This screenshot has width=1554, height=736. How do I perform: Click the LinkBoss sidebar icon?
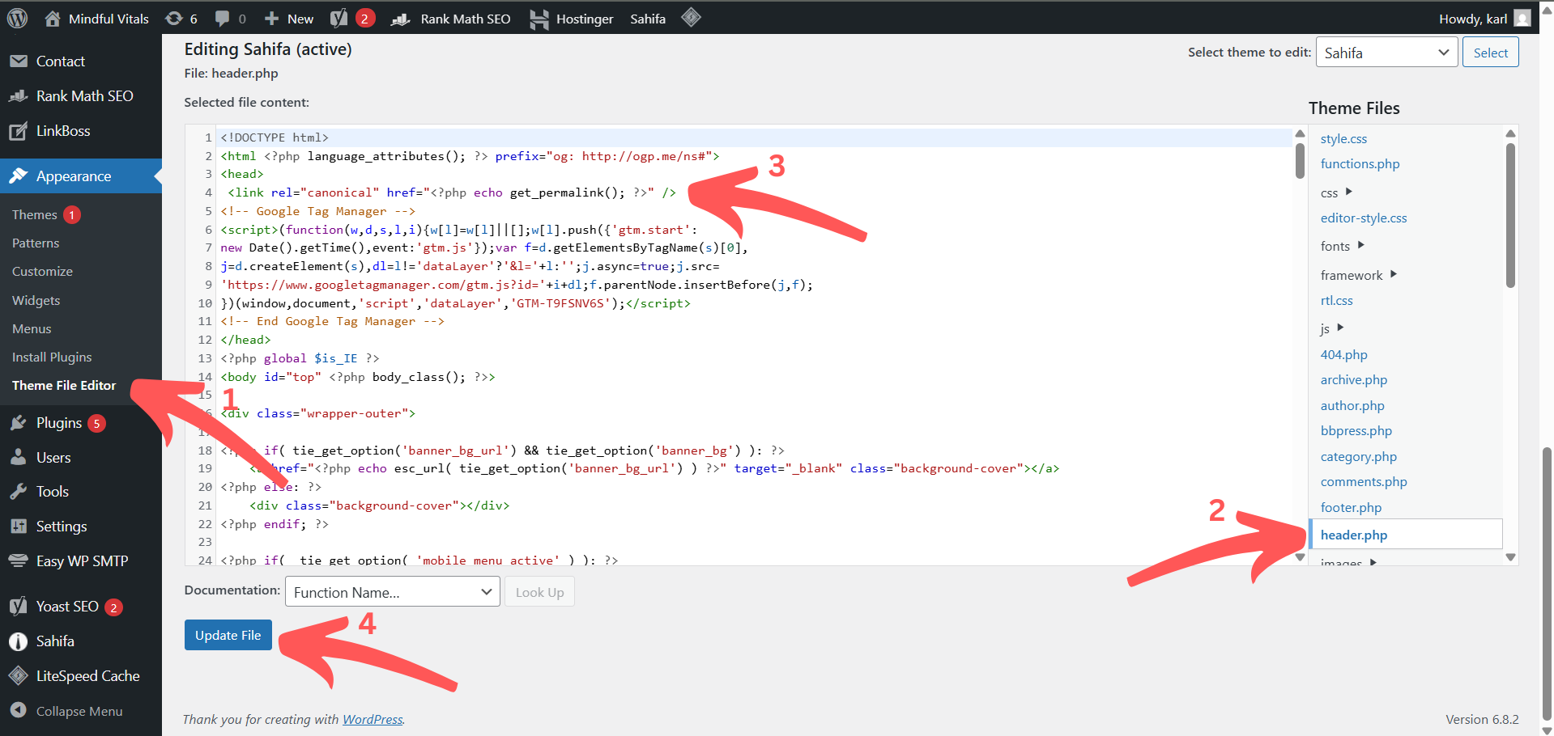[19, 131]
